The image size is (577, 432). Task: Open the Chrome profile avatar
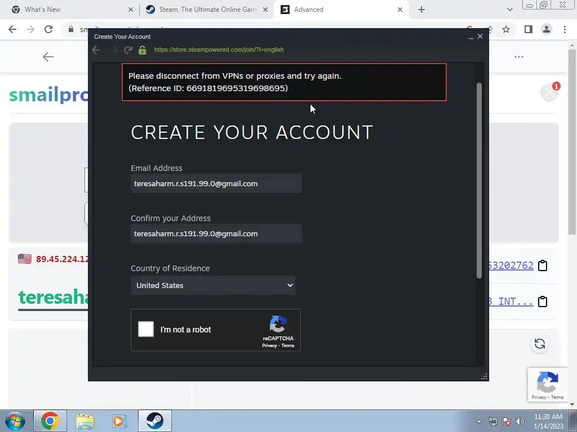pyautogui.click(x=547, y=29)
